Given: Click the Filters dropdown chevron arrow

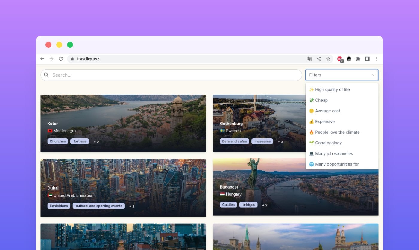Looking at the screenshot, I should [x=373, y=75].
